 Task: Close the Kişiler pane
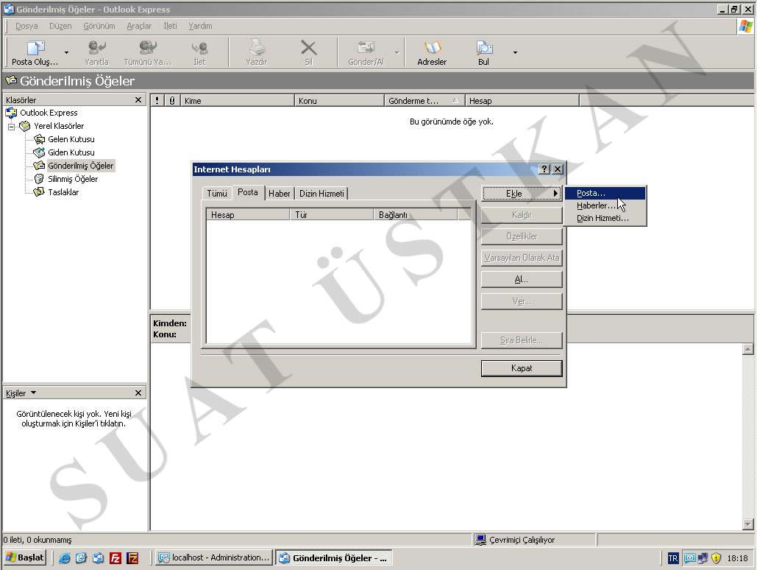[x=138, y=393]
